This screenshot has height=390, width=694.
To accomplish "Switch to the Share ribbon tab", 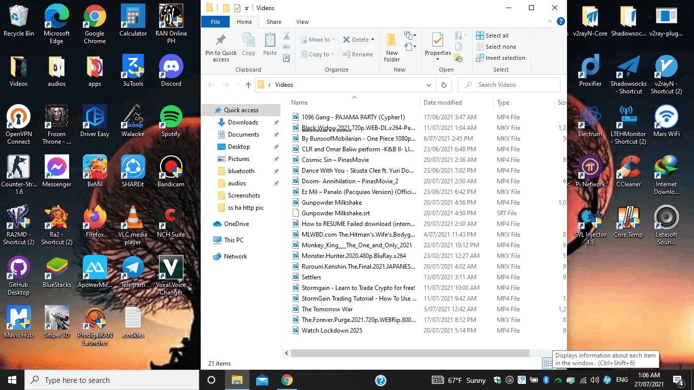I will pyautogui.click(x=274, y=22).
